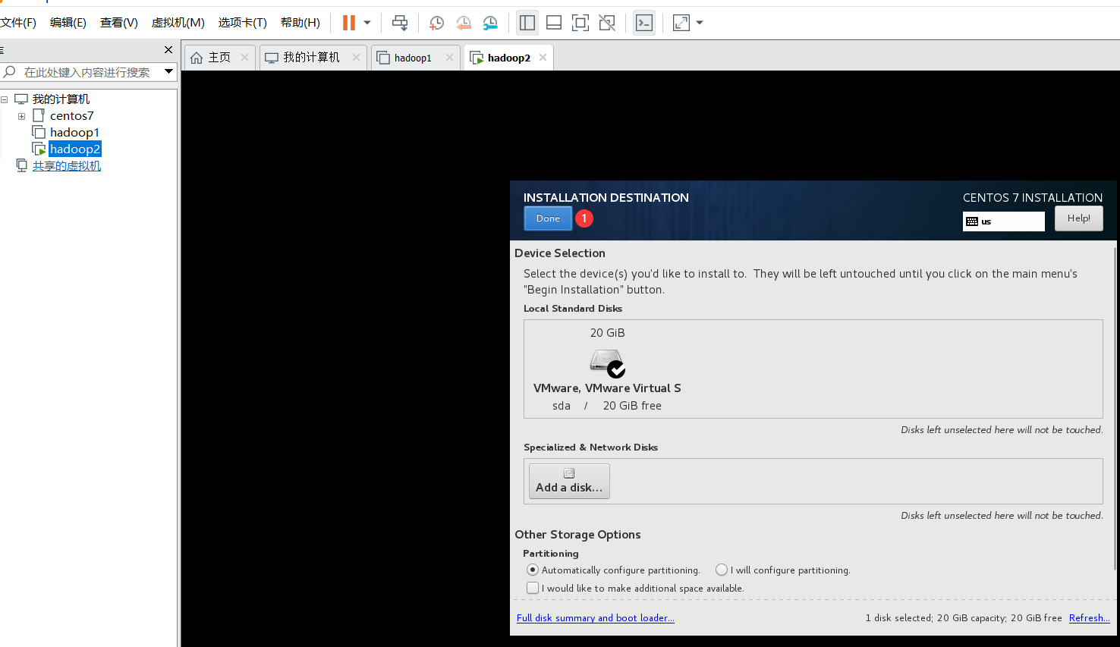The image size is (1120, 647).
Task: Toggle the console view icon
Action: pos(644,23)
